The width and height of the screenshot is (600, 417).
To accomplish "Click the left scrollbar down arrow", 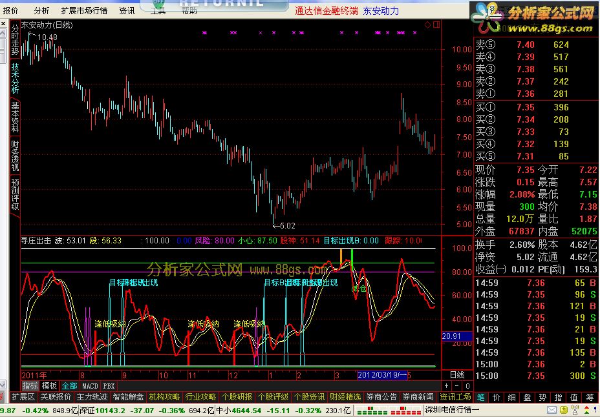I will pos(3,384).
